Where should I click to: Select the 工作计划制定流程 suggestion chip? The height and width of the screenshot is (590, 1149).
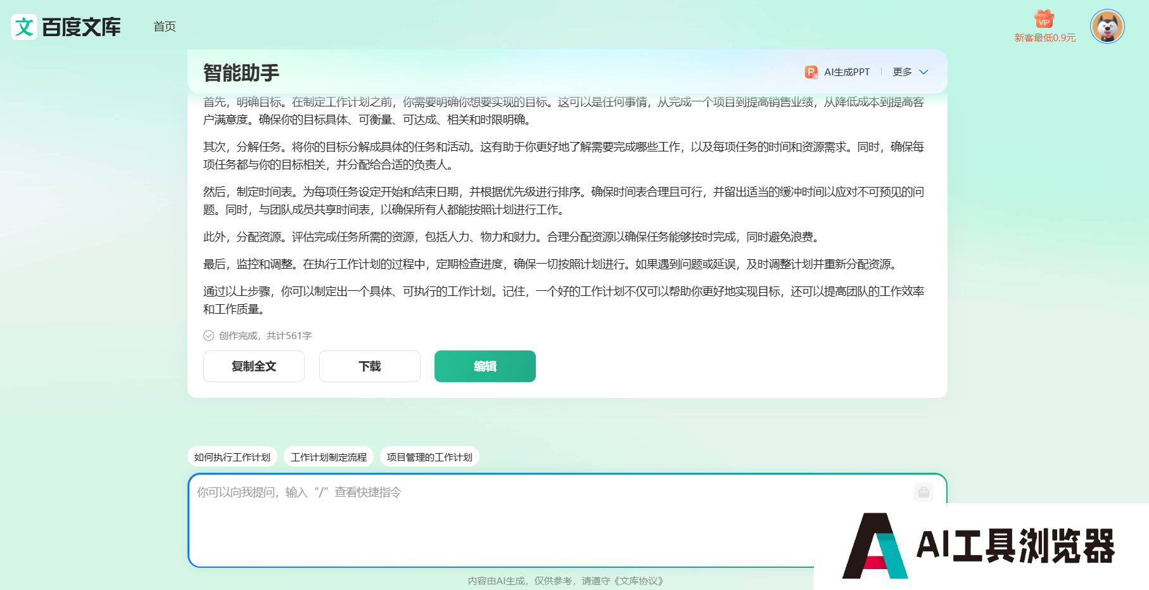(328, 457)
